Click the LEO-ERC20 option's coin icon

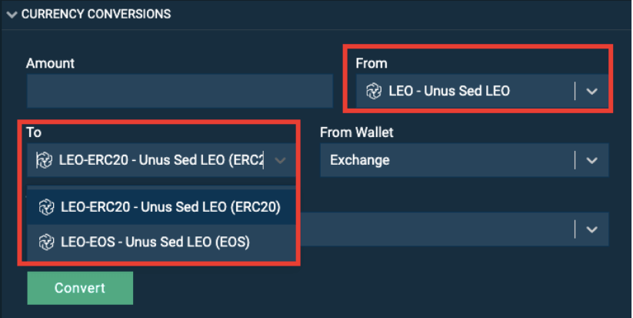[46, 207]
